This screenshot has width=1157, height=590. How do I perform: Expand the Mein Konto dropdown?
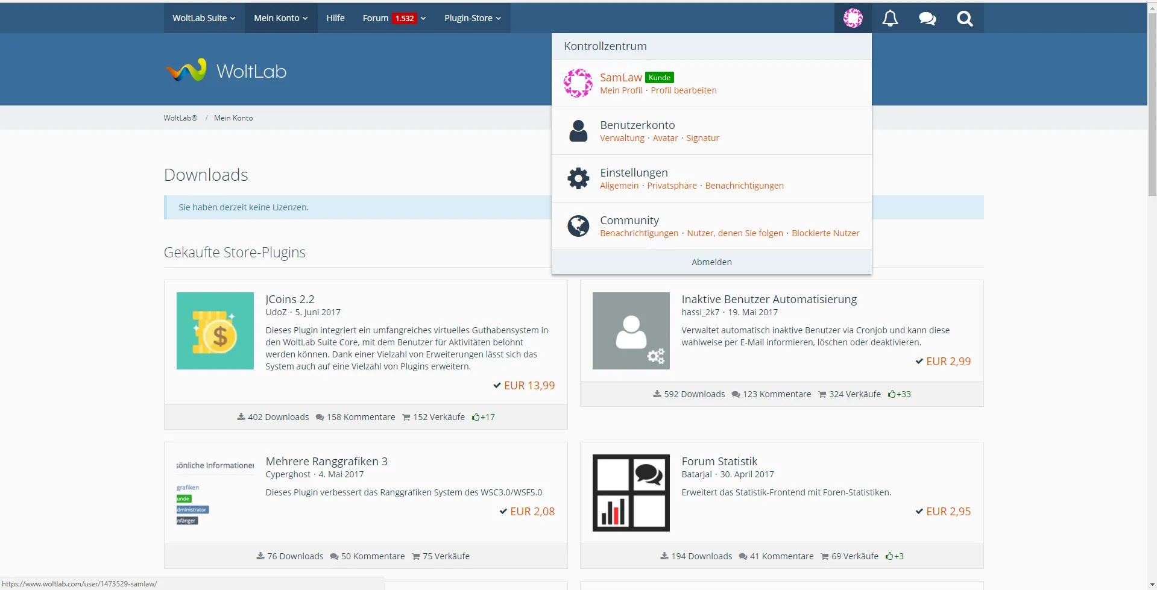click(x=281, y=18)
